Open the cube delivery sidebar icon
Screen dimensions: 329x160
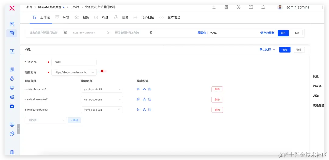(x=12, y=88)
